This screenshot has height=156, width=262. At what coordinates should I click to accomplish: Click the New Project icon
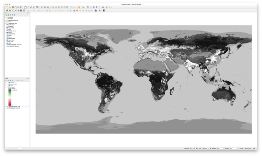click(x=7, y=7)
